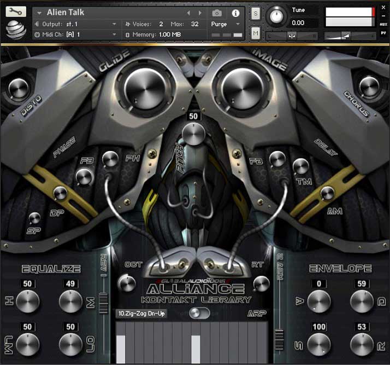Image resolution: width=390 pixels, height=365 pixels.
Task: Go to next preset with right arrow
Action: (x=200, y=13)
